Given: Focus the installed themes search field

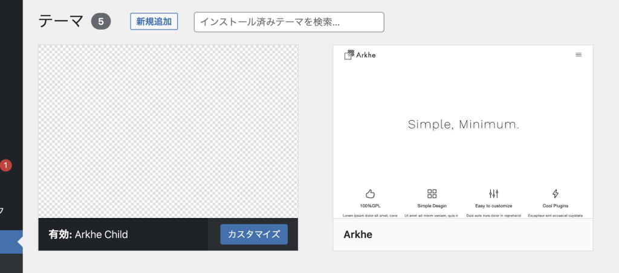Looking at the screenshot, I should (289, 22).
